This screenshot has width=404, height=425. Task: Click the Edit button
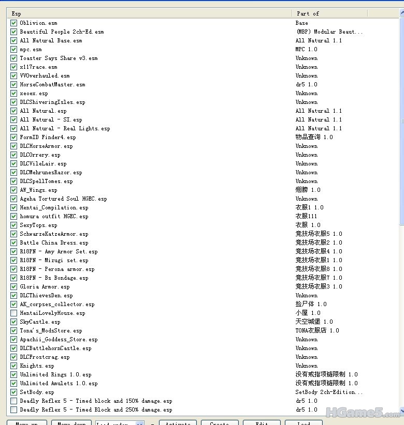[261, 423]
